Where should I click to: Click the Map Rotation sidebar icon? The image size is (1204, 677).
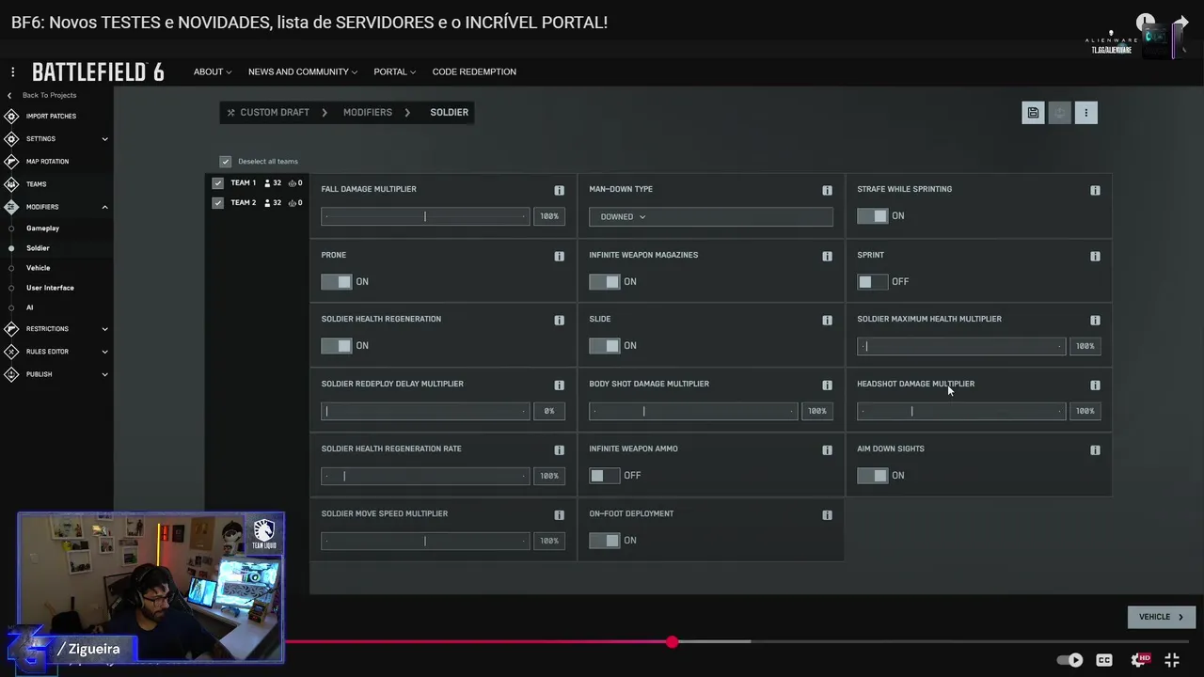pos(11,162)
